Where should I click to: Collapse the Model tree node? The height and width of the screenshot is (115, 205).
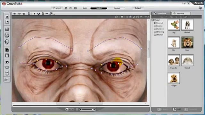(152, 20)
